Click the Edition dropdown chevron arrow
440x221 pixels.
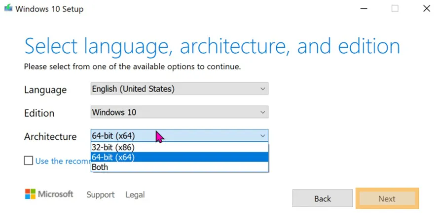tap(262, 112)
